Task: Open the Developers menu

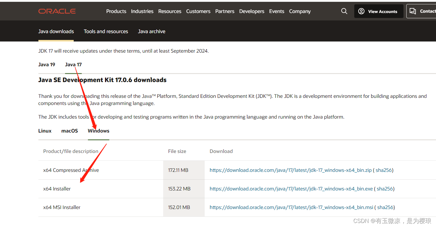Action: point(252,11)
